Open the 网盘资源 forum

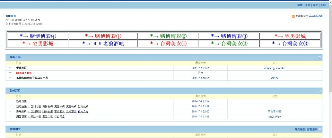tap(21, 117)
